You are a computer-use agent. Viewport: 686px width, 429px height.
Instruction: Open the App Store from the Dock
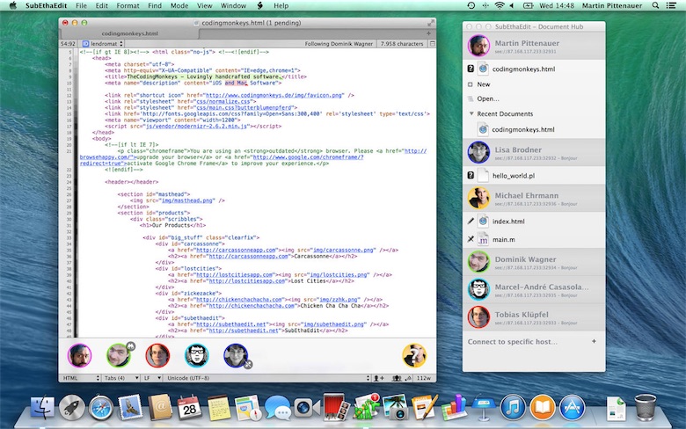[572, 407]
